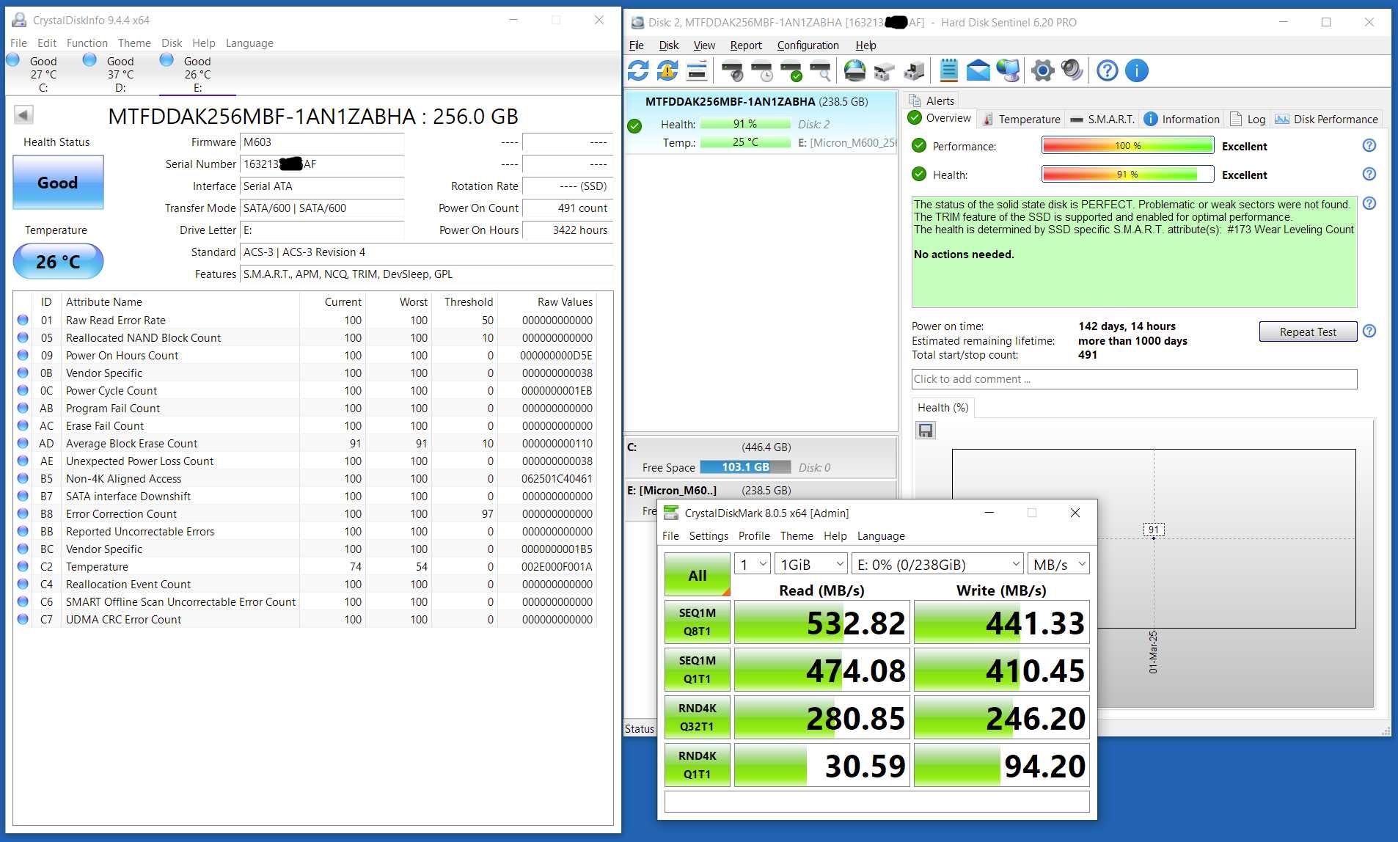
Task: Run the RND4K Q1T1 benchmark
Action: 697,764
